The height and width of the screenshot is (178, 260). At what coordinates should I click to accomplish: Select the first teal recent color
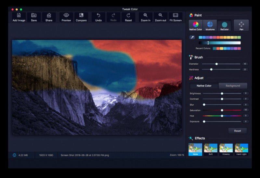tap(214, 48)
